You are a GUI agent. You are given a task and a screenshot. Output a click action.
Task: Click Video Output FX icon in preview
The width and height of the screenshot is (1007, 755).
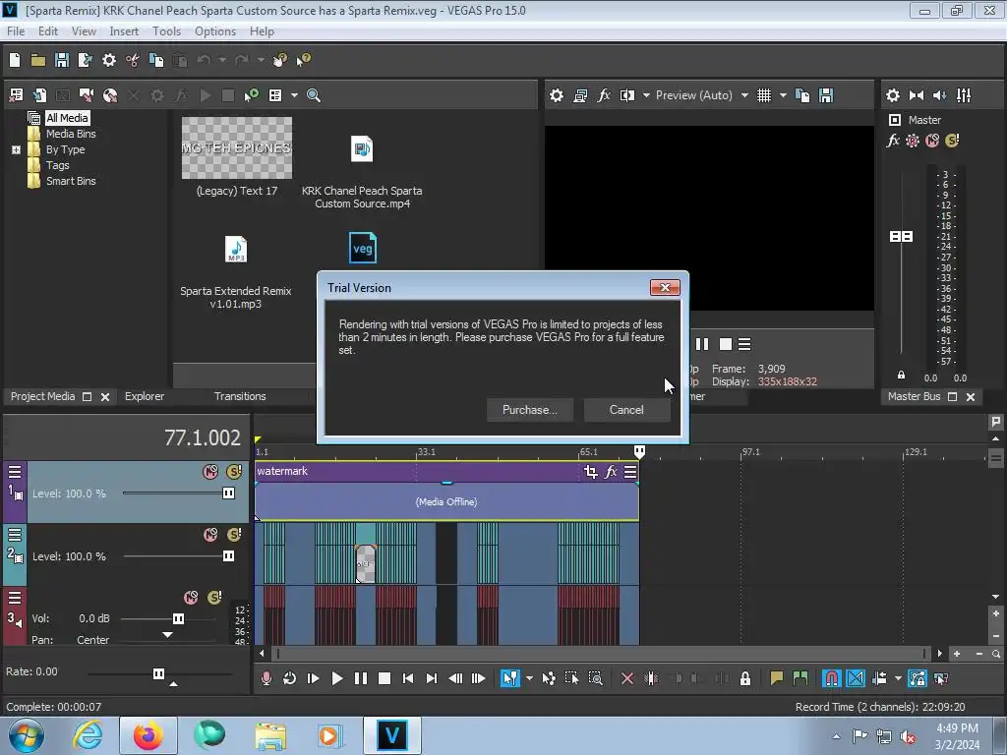604,95
